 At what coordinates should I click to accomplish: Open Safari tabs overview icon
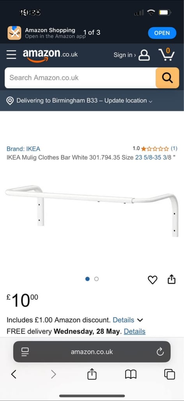(x=170, y=374)
